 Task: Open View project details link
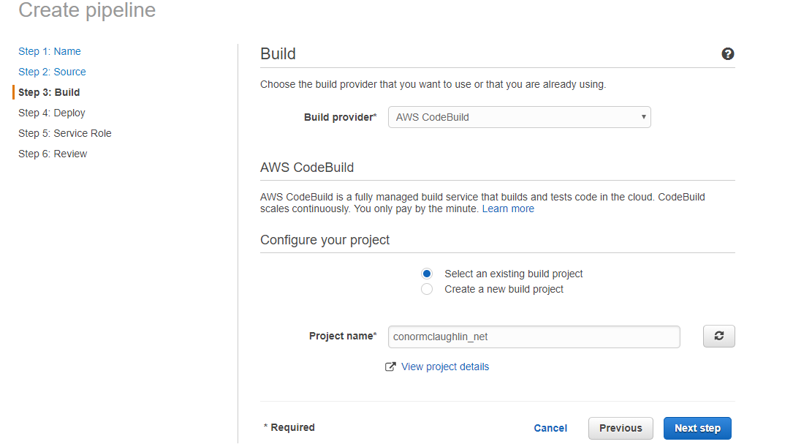445,367
